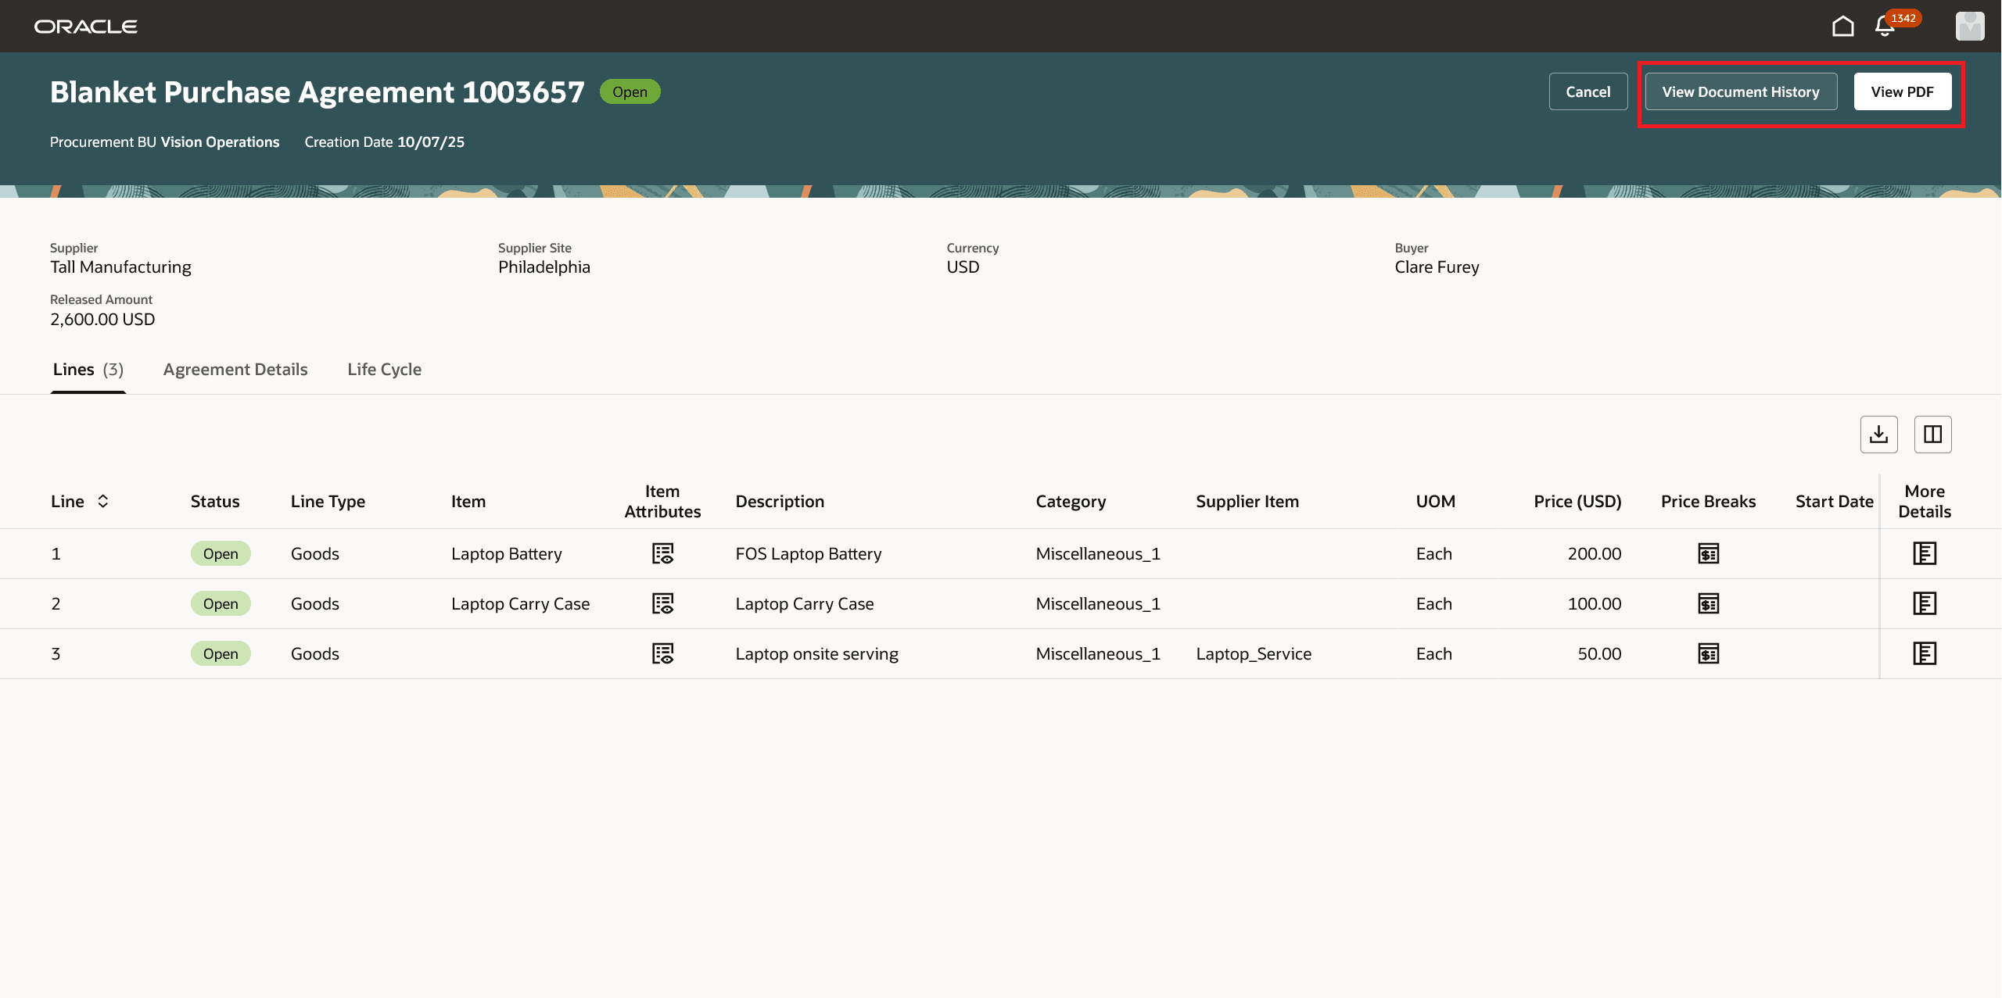Go to Oracle home icon
Screen dimensions: 2002x998
click(1842, 27)
